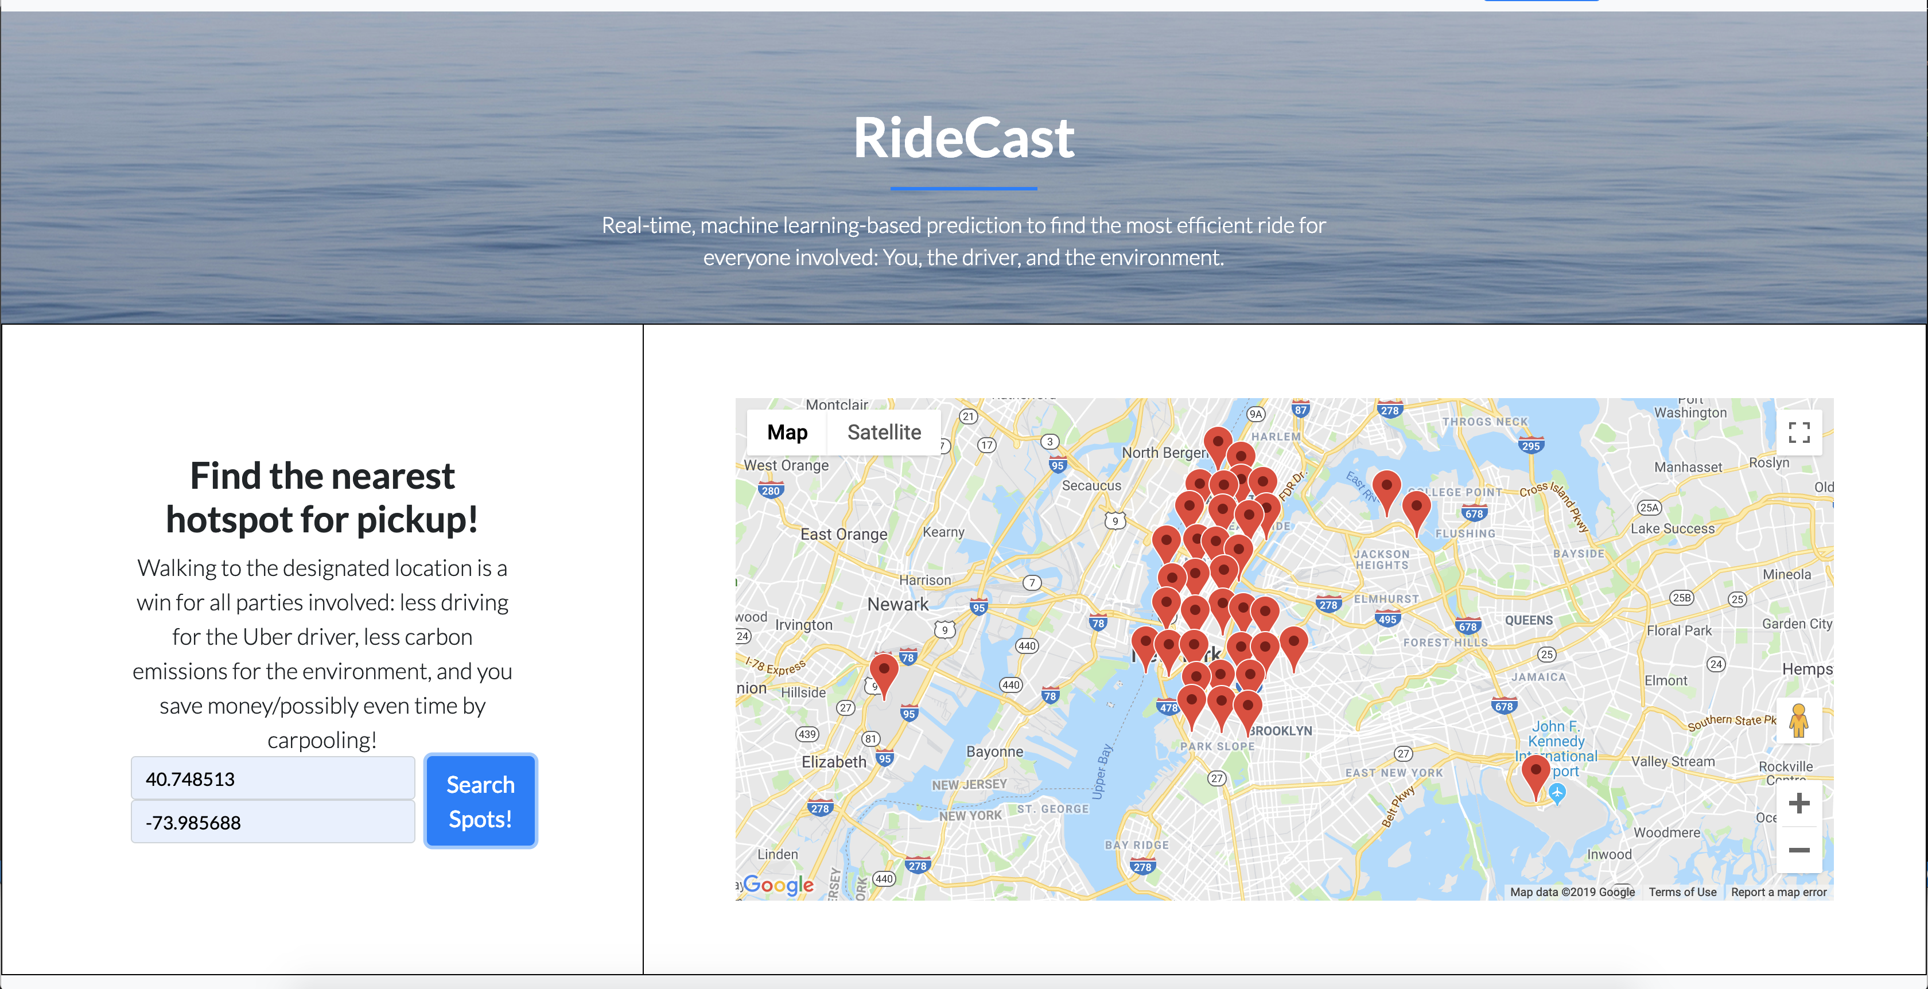
Task: Click the map zoom in plus button
Action: [1798, 804]
